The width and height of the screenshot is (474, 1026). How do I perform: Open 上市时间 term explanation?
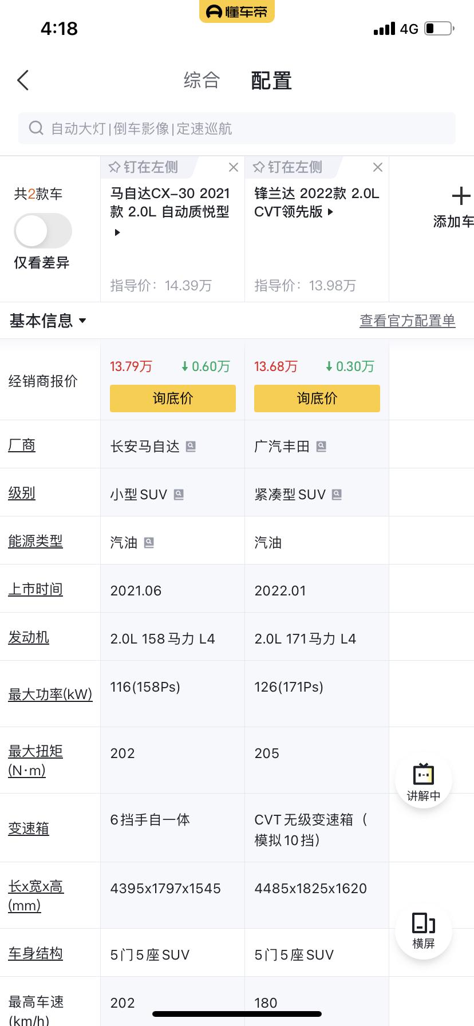point(35,589)
